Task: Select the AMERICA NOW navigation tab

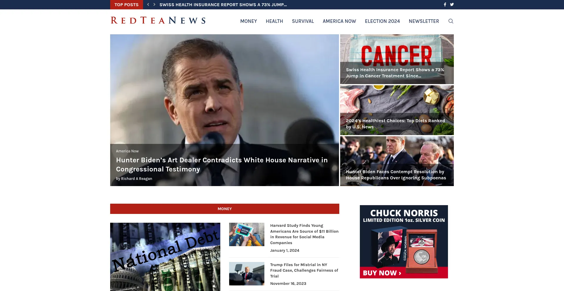Action: [x=339, y=21]
